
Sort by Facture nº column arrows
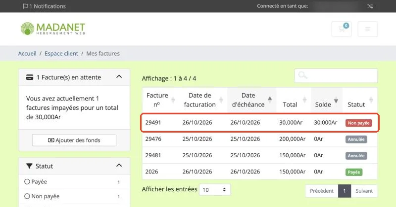click(x=173, y=100)
